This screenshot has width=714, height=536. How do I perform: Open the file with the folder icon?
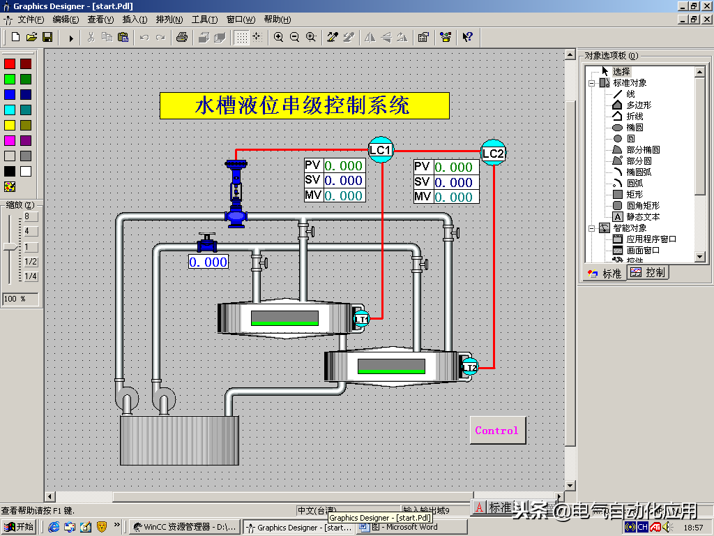[31, 37]
